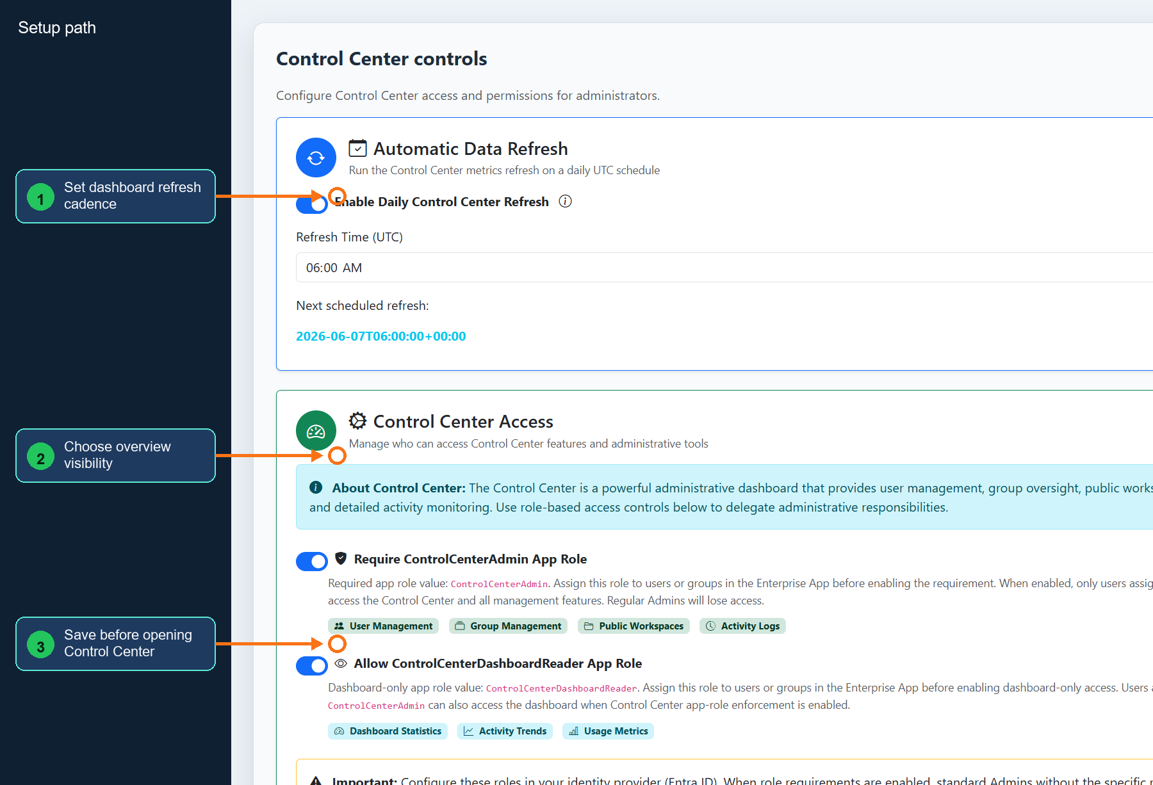This screenshot has width=1153, height=785.
Task: Click the Automatic Data Refresh title
Action: coord(471,149)
